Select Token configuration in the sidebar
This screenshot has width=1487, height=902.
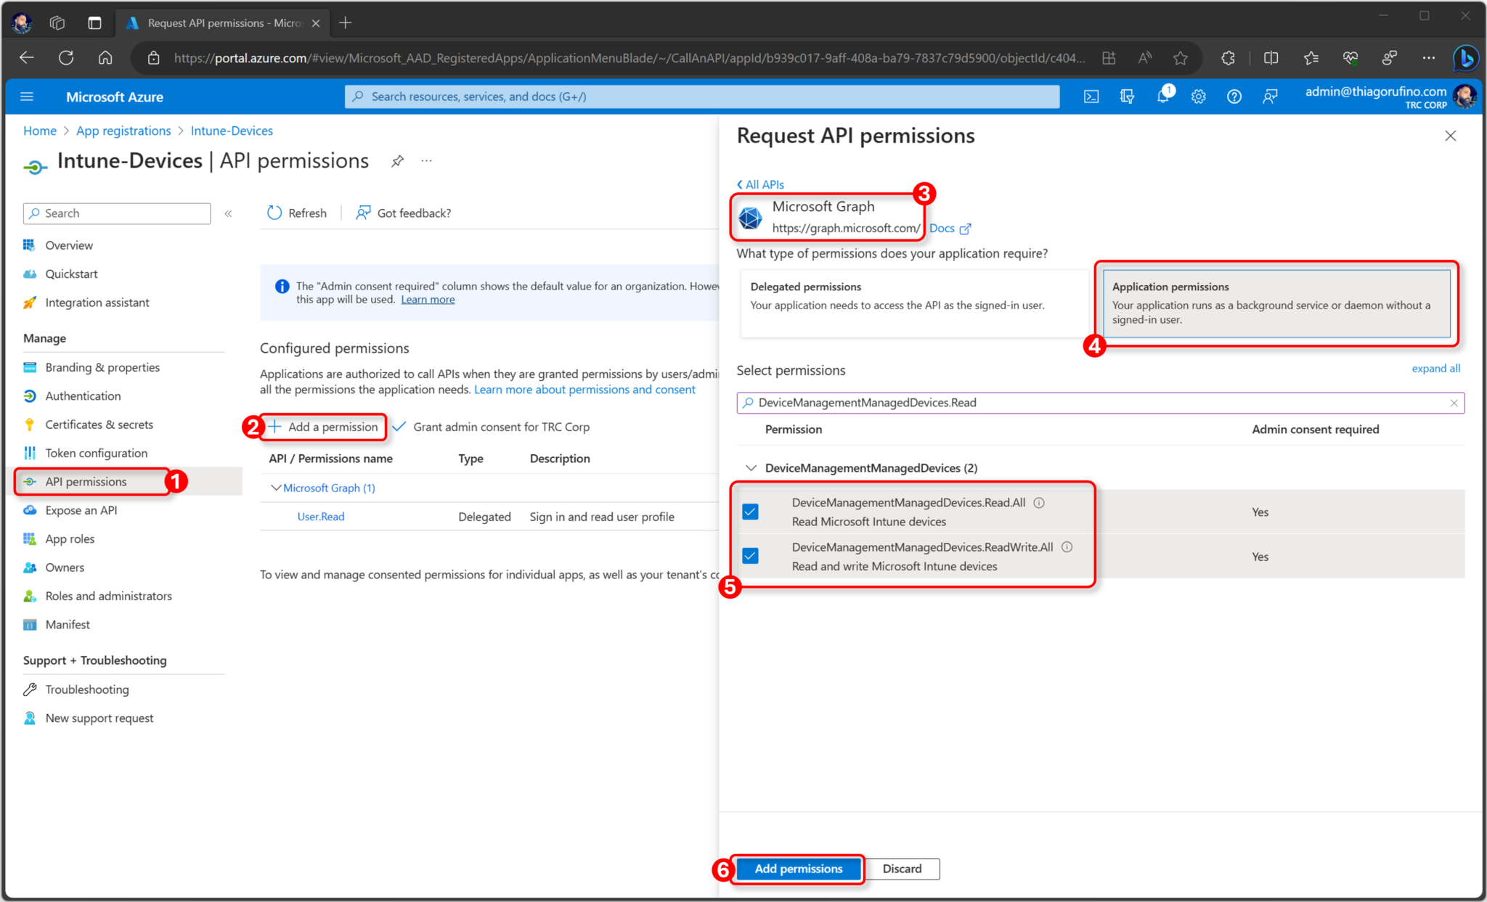pos(94,452)
